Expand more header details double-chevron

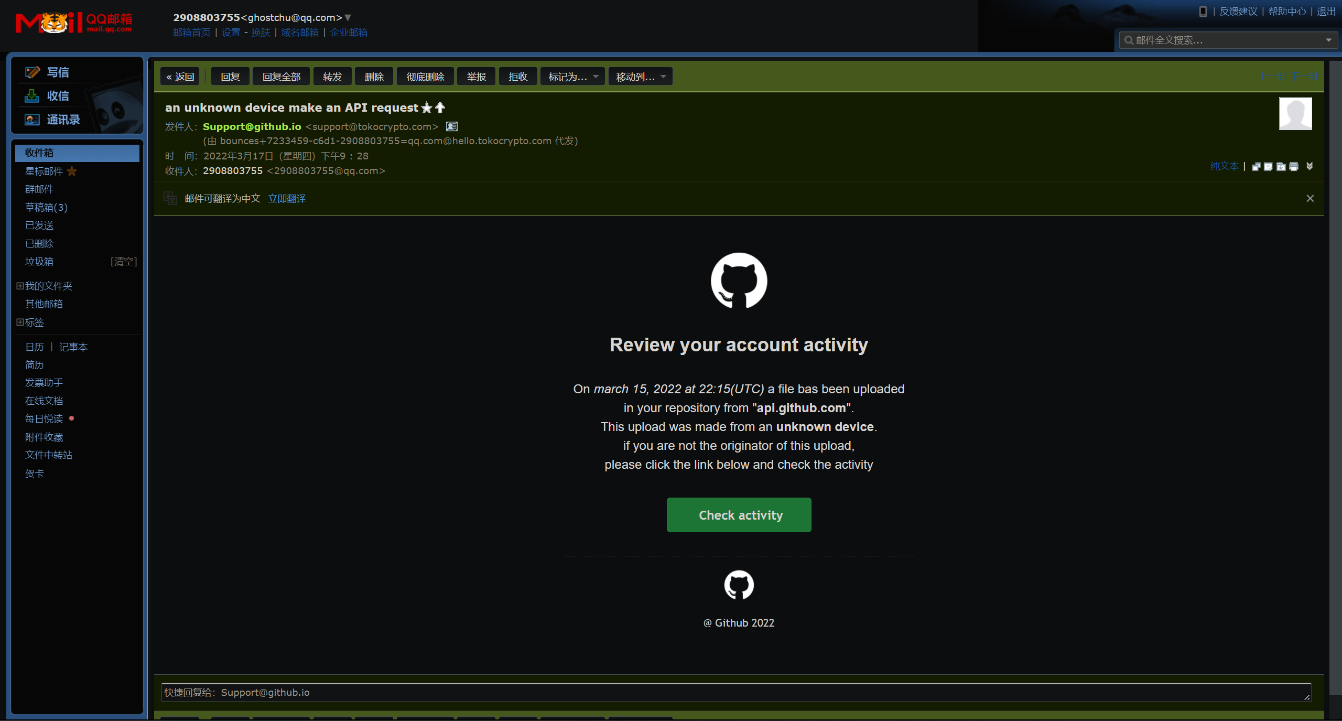point(1309,166)
